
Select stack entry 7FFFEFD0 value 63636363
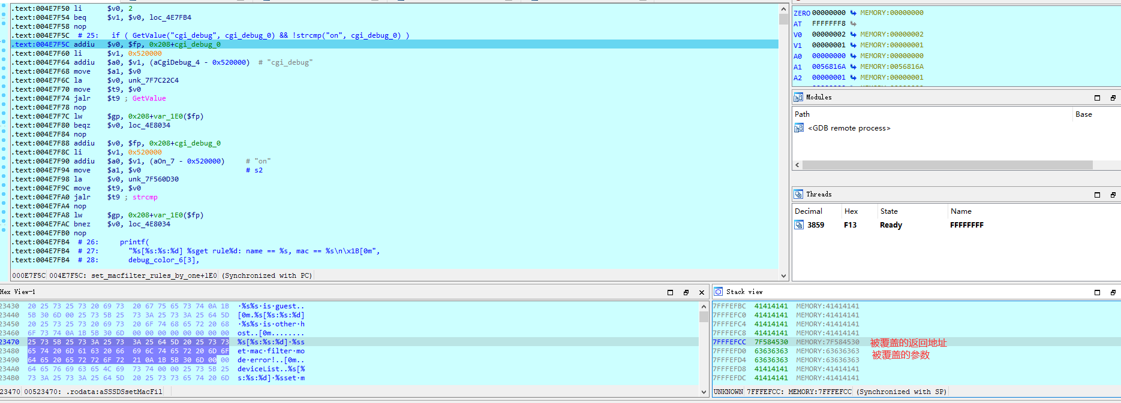pyautogui.click(x=771, y=351)
